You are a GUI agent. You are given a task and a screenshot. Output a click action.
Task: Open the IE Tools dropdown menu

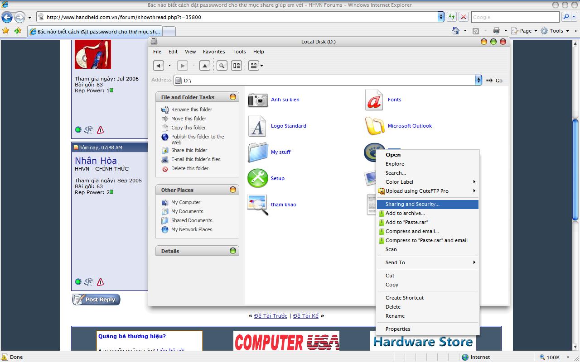tap(556, 31)
